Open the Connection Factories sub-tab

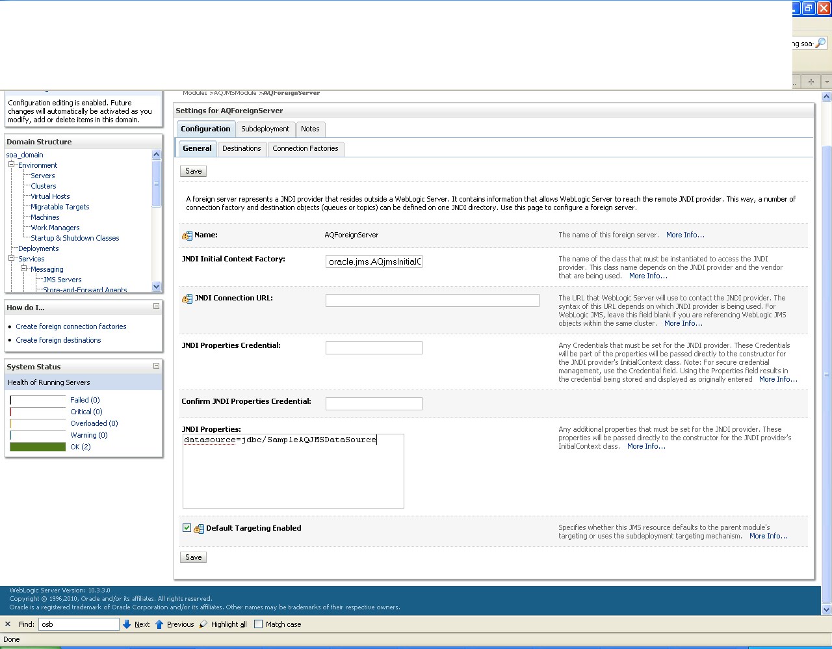(x=305, y=148)
